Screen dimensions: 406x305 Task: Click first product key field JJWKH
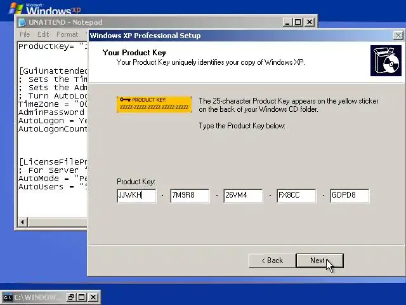pos(136,196)
